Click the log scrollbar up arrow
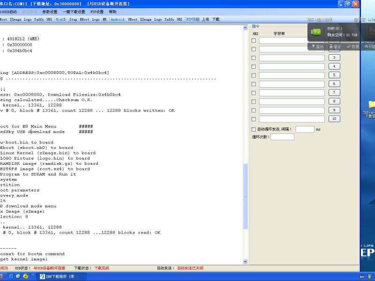The height and width of the screenshot is (281, 375). [x=245, y=28]
